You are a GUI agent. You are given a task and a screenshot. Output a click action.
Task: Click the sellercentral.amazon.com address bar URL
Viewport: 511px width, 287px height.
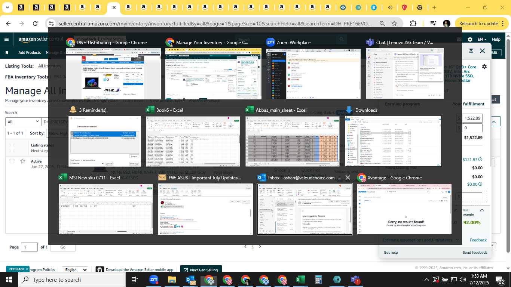pyautogui.click(x=215, y=24)
